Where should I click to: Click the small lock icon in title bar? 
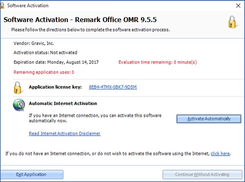[2, 6]
